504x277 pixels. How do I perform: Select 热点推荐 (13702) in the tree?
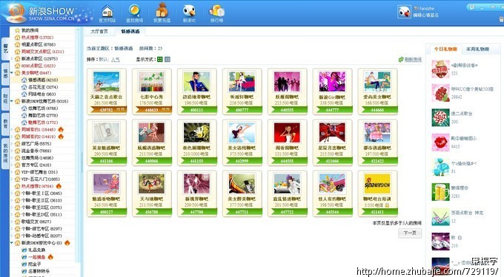[37, 38]
